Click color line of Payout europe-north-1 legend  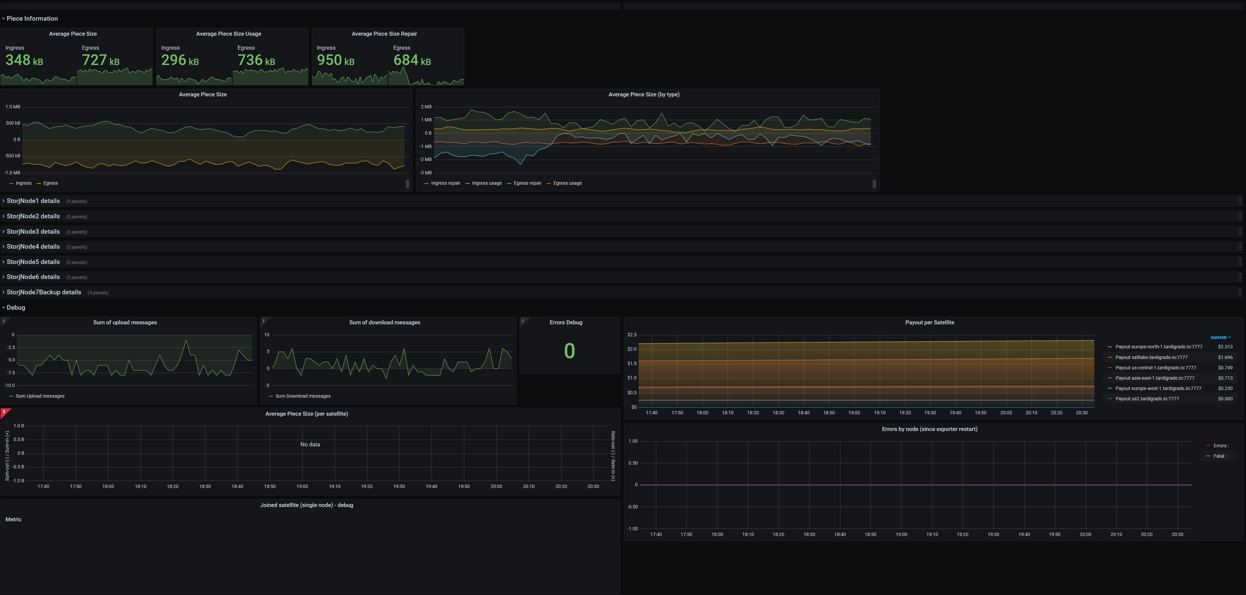click(1110, 347)
